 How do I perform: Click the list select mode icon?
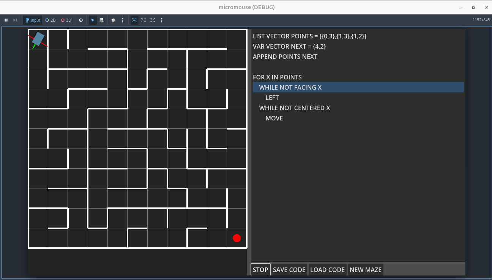tap(102, 20)
